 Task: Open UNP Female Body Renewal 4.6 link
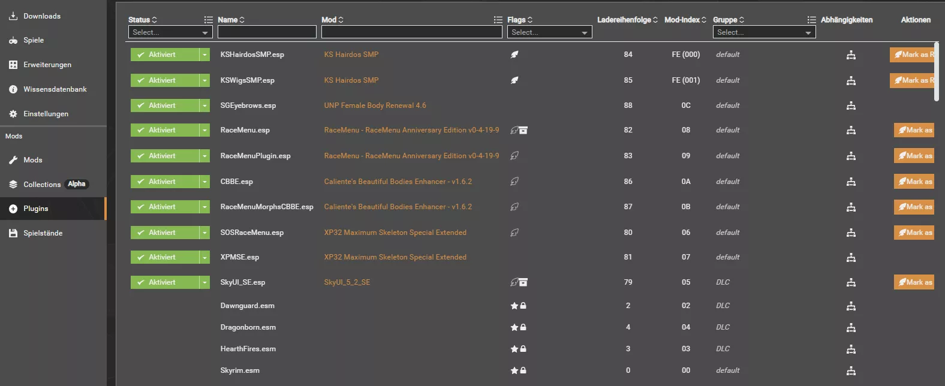[375, 105]
